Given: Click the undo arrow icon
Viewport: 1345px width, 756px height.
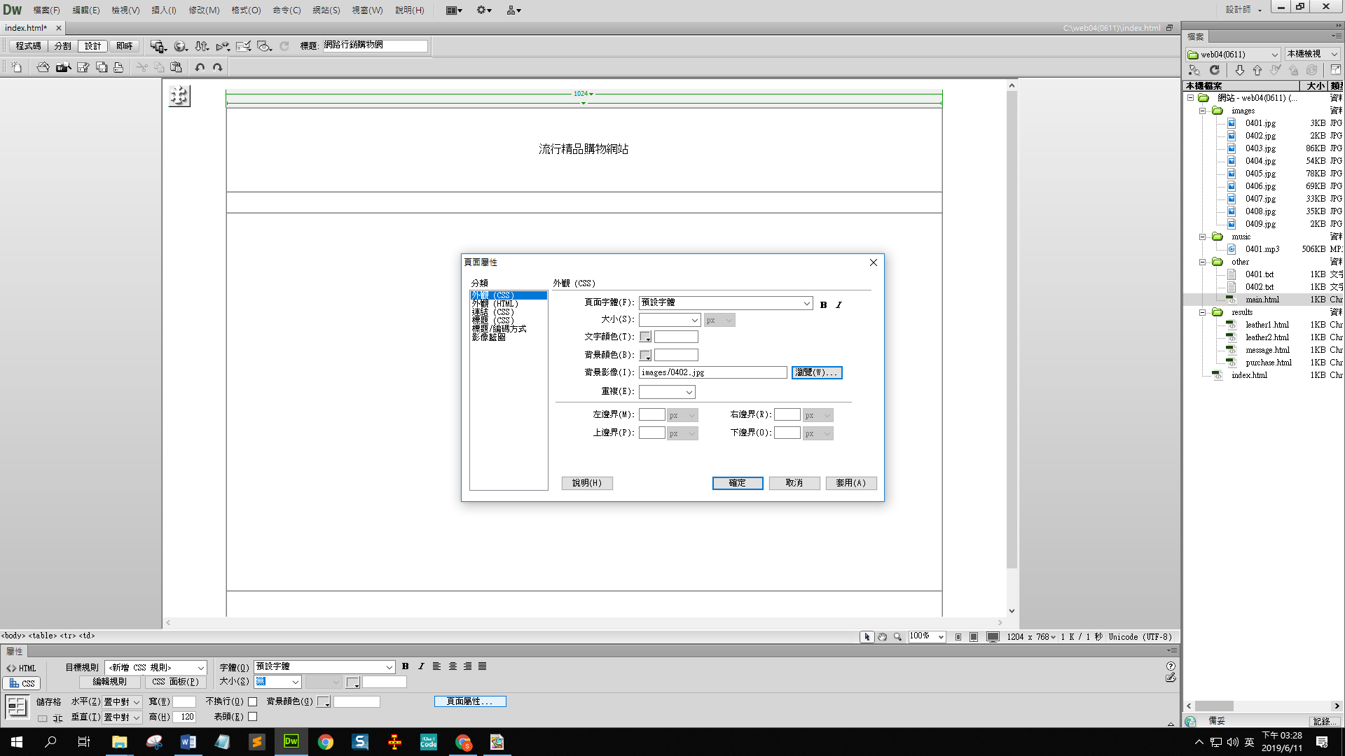Looking at the screenshot, I should (200, 67).
